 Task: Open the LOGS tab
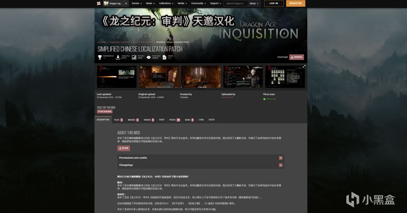(x=201, y=120)
